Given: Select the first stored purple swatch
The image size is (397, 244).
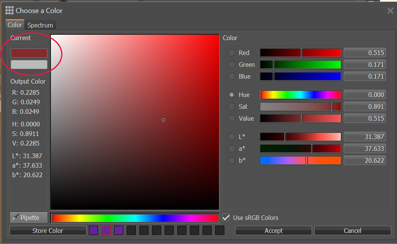Looking at the screenshot, I should (93, 230).
